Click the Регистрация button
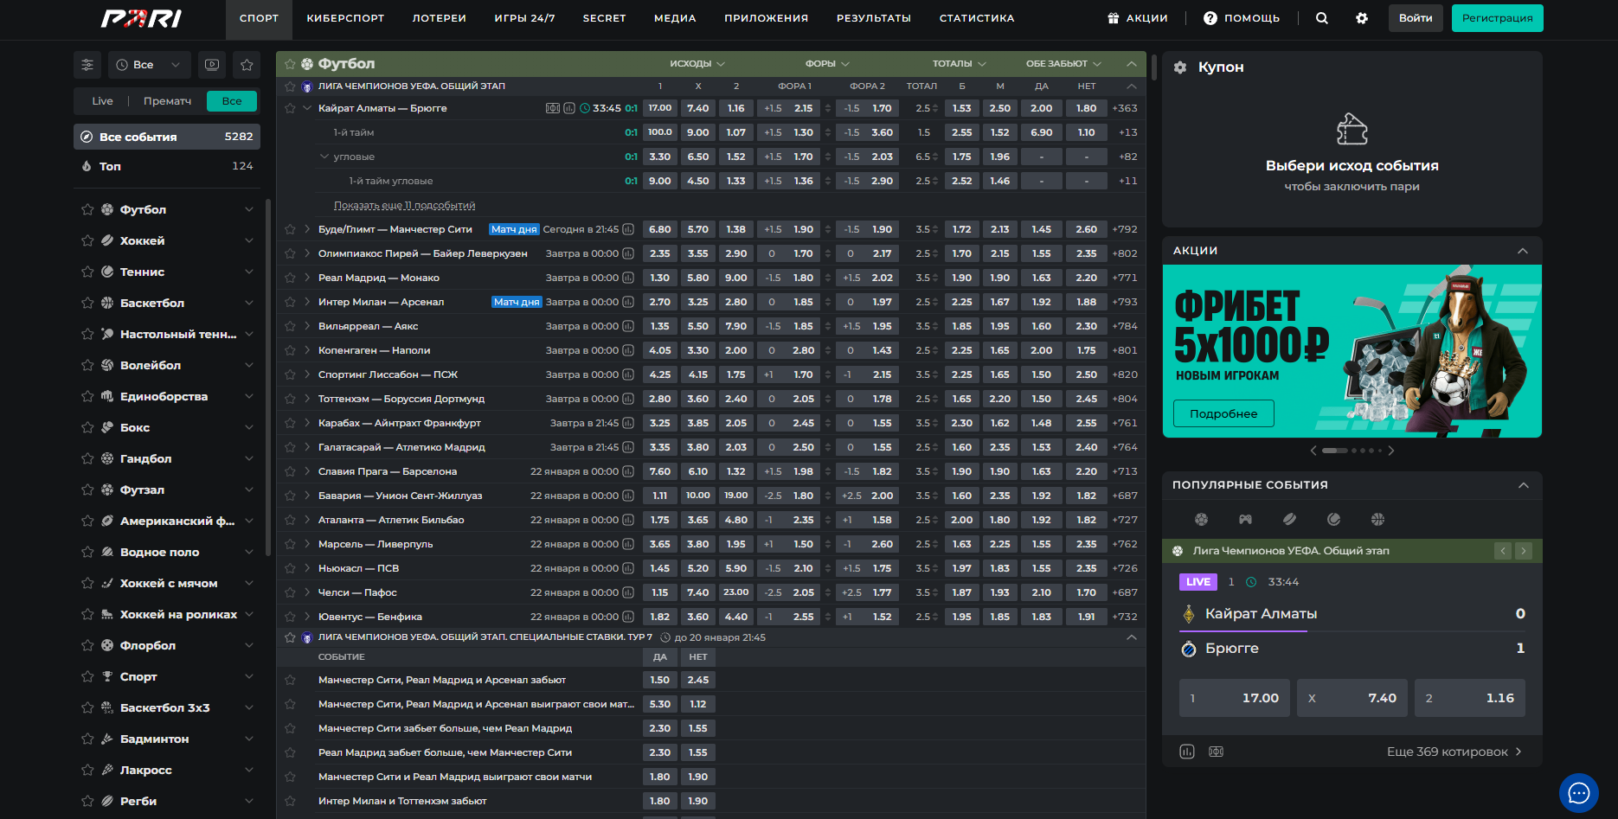The width and height of the screenshot is (1618, 819). point(1496,18)
